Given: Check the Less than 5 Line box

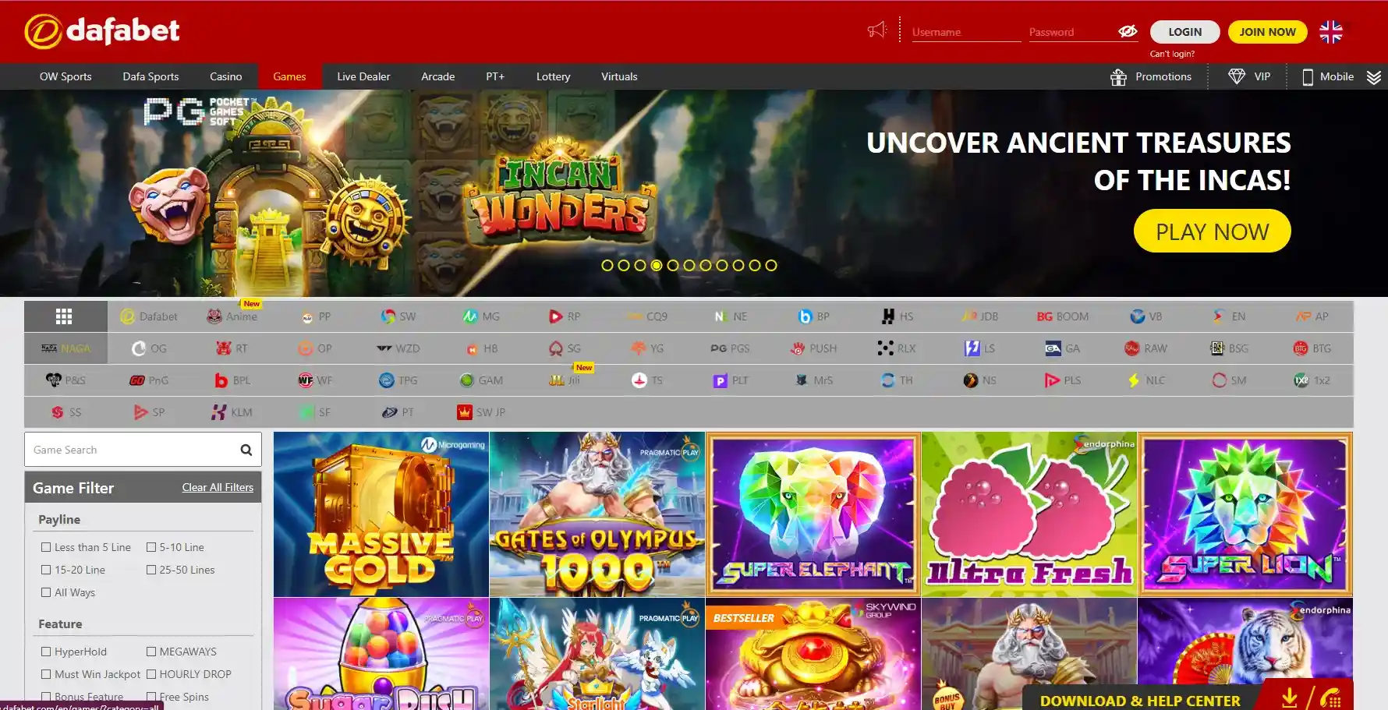Looking at the screenshot, I should point(46,548).
